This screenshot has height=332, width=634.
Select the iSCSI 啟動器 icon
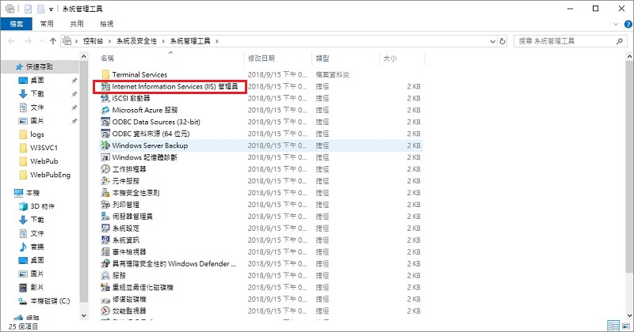105,98
